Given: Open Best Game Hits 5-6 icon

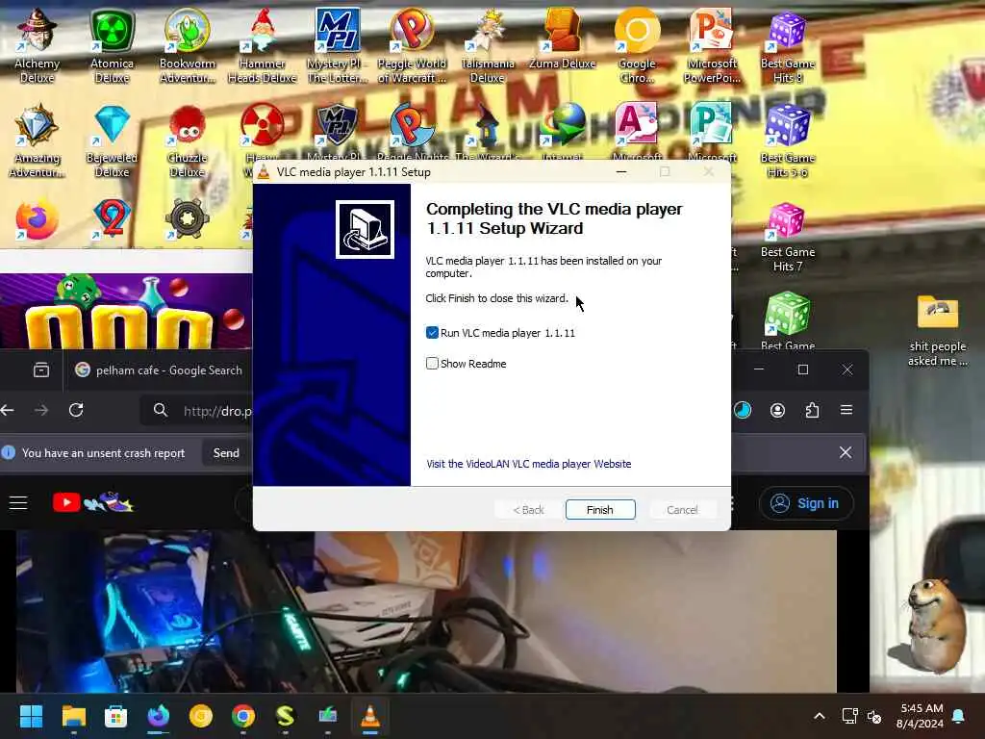Looking at the screenshot, I should [787, 140].
